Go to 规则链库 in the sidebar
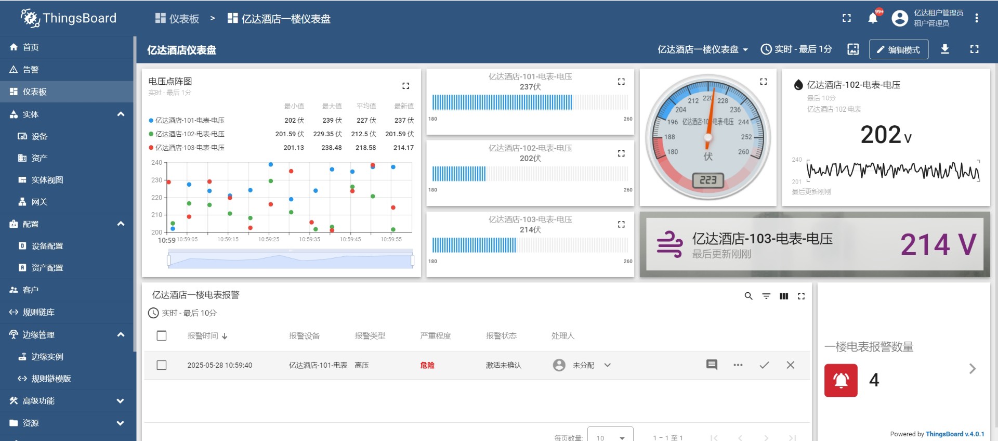Screen dimensions: 998x441 point(38,312)
